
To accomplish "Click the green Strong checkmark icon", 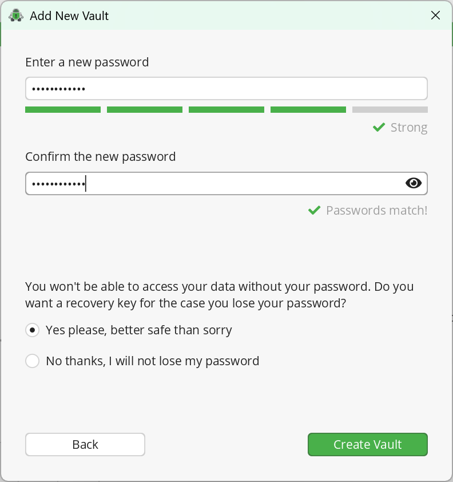I will coord(378,127).
